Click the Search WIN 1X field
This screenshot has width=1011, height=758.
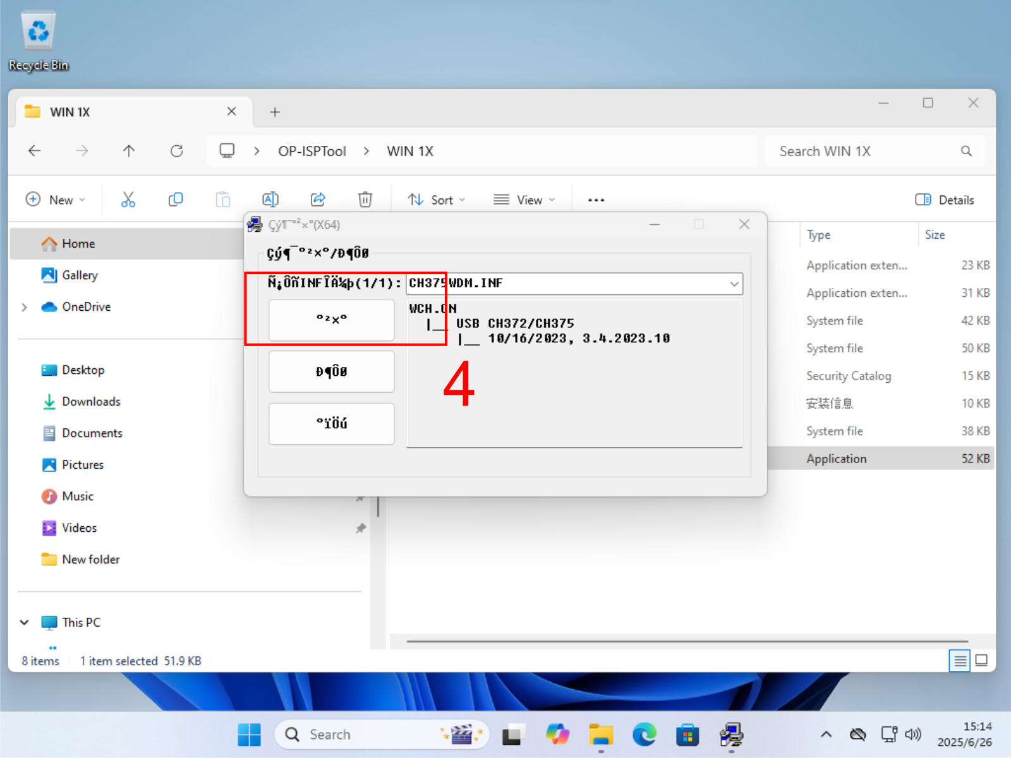875,151
